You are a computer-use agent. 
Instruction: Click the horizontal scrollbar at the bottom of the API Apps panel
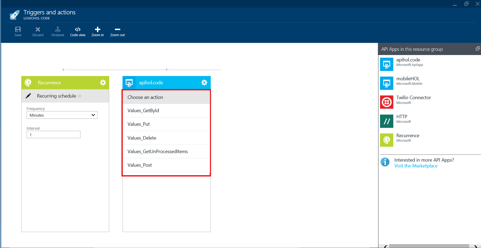[x=429, y=246]
